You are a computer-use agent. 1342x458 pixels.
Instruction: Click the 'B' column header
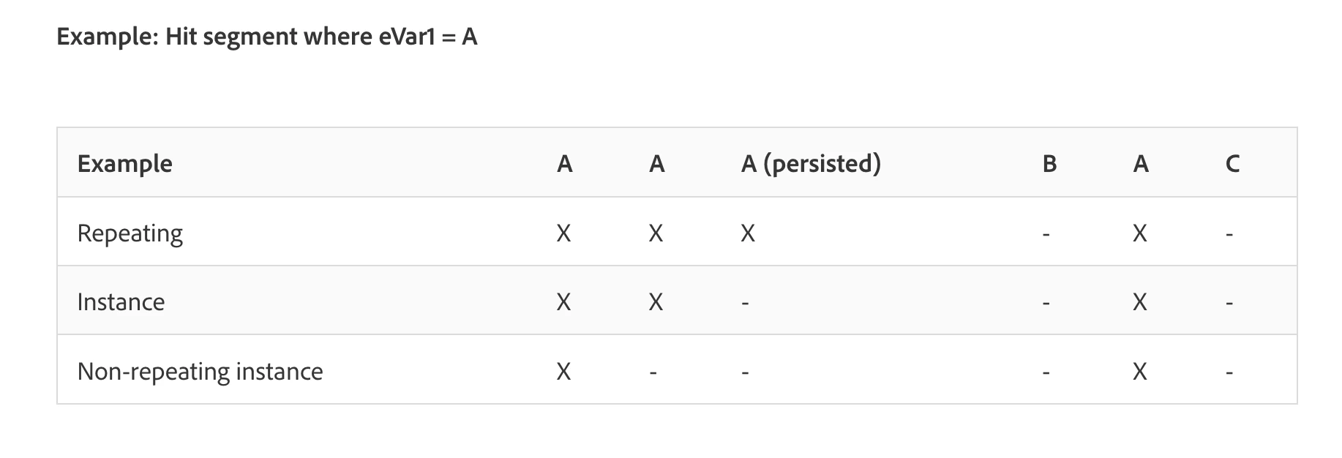(x=1049, y=163)
